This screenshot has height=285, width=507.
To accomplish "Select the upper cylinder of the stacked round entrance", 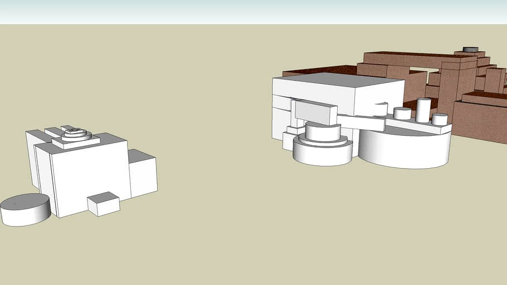I will tap(323, 131).
